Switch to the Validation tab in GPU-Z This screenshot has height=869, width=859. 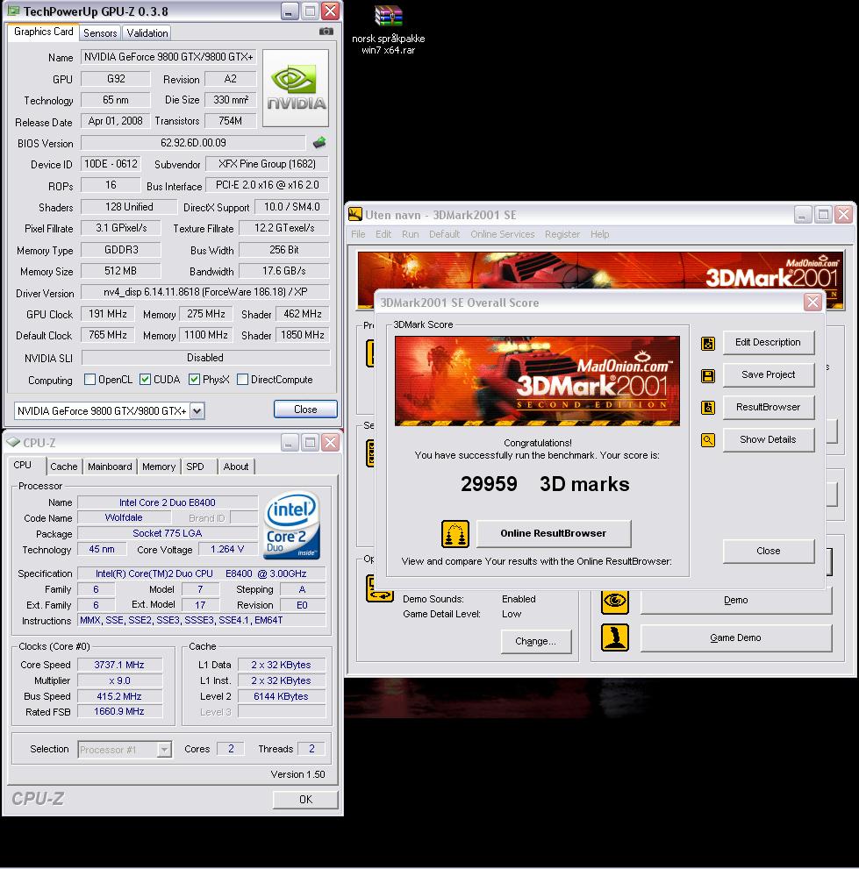click(147, 33)
